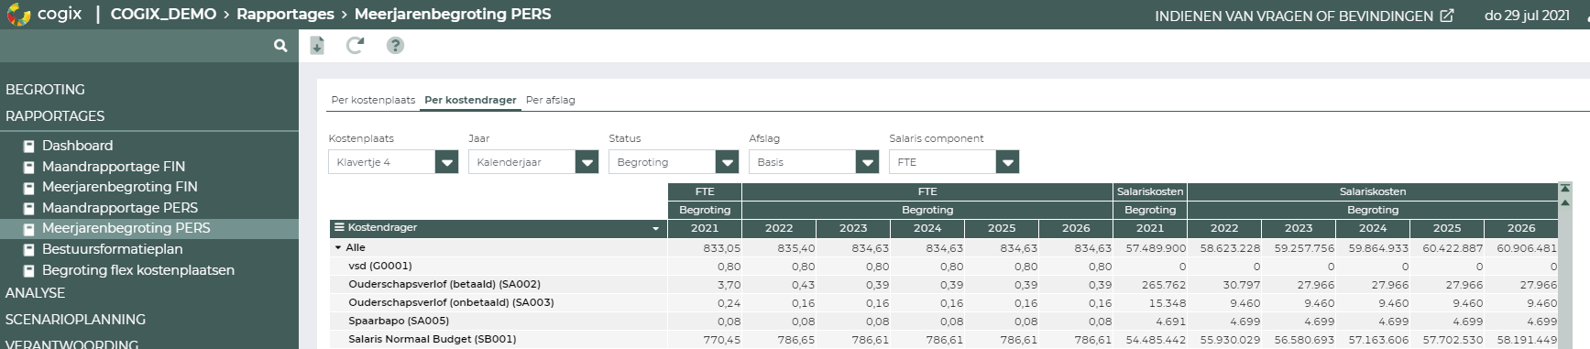The height and width of the screenshot is (349, 1590).
Task: Click Rapportages in the breadcrumb
Action: coord(285,15)
